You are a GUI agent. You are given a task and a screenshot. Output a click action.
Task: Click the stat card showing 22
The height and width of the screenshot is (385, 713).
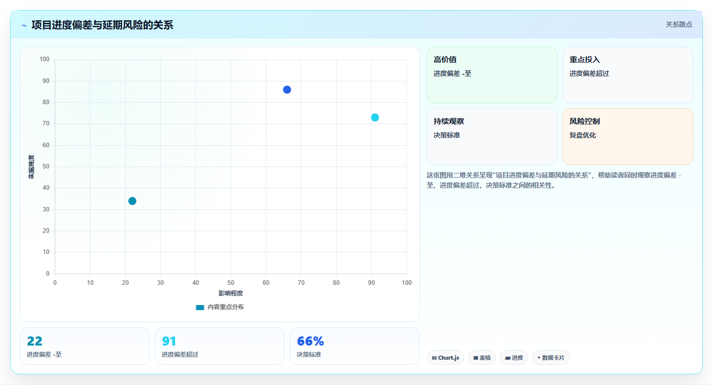[85, 346]
